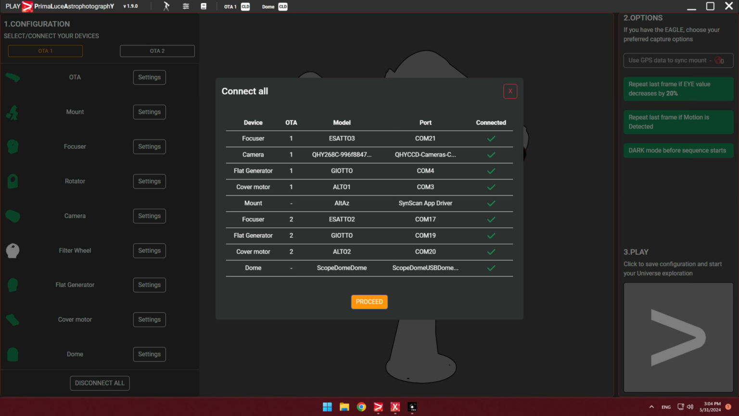Click the Focuser device icon in sidebar
The height and width of the screenshot is (416, 739).
click(x=13, y=146)
